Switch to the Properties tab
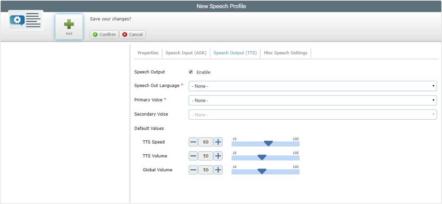The width and height of the screenshot is (442, 204). click(x=148, y=53)
